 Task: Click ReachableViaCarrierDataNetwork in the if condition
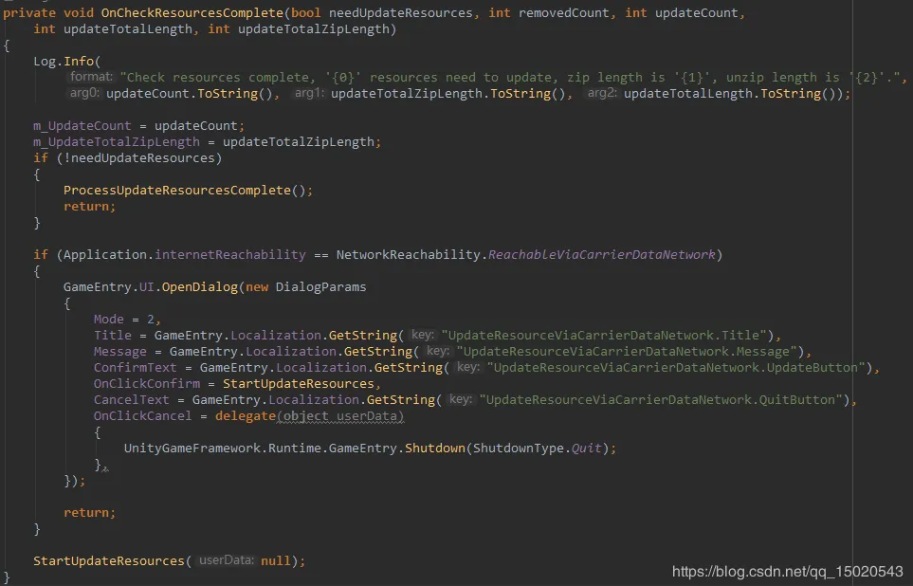pyautogui.click(x=602, y=254)
